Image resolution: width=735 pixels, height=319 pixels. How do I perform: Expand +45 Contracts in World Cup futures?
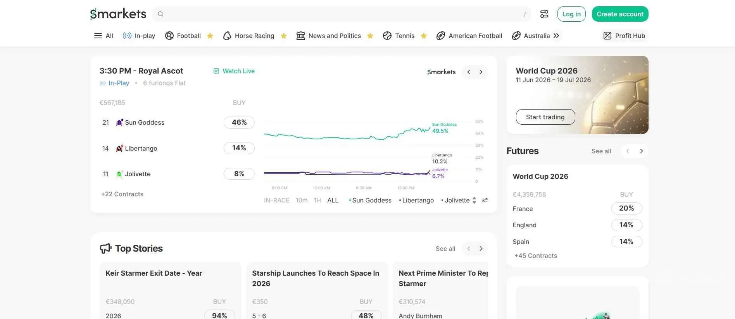tap(535, 256)
